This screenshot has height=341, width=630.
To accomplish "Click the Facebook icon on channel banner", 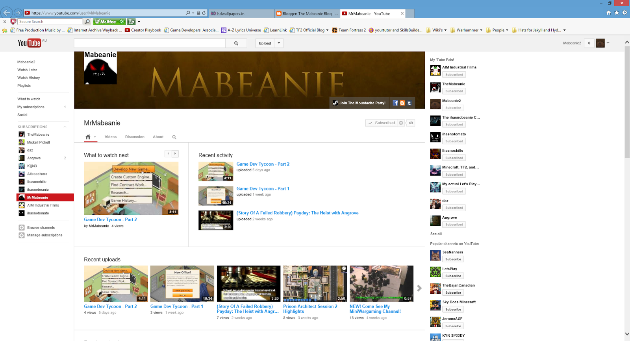I will pos(395,103).
